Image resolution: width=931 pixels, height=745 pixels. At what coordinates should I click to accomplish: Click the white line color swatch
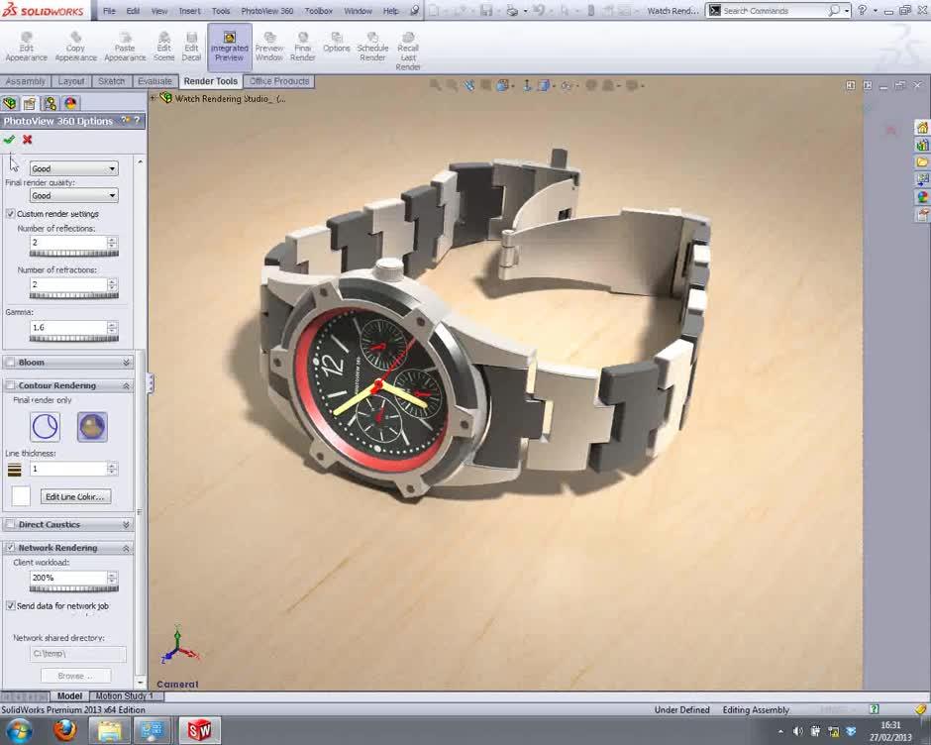click(20, 496)
